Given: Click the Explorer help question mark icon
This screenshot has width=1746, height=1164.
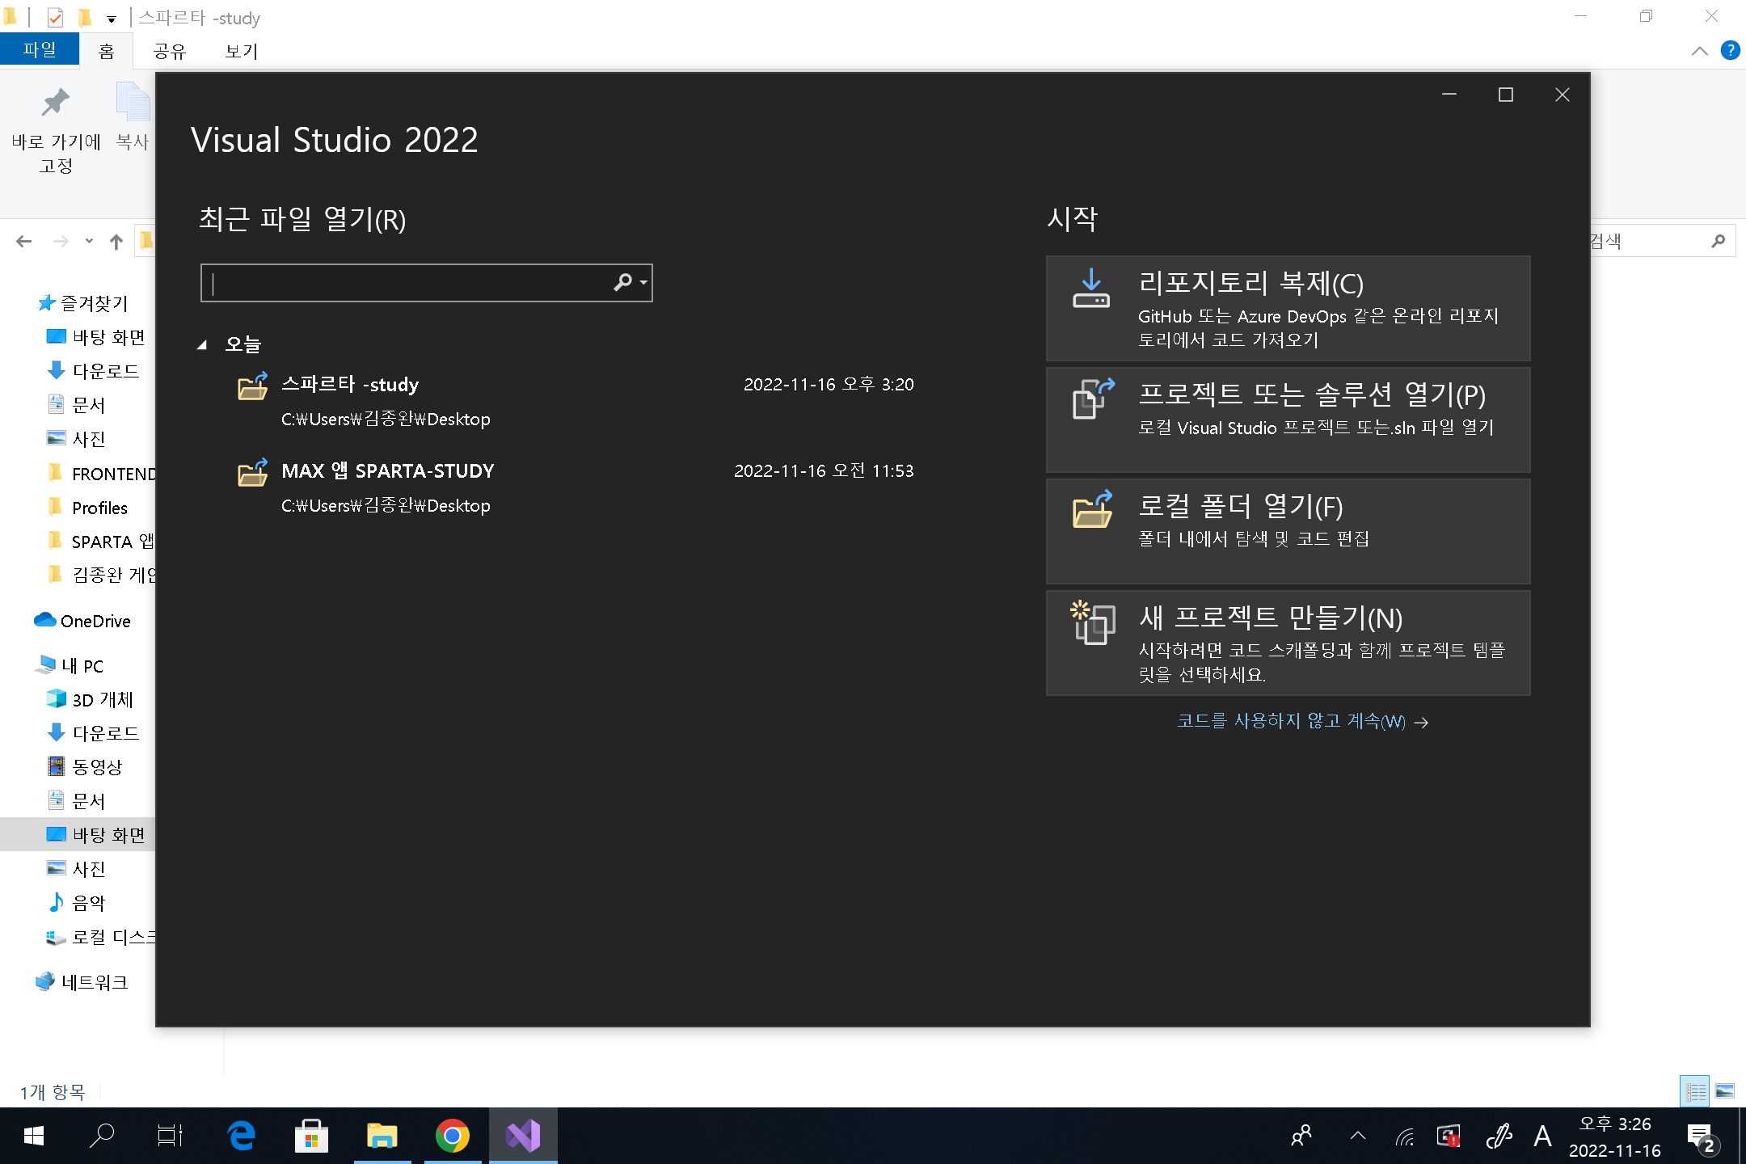Looking at the screenshot, I should click(1731, 50).
